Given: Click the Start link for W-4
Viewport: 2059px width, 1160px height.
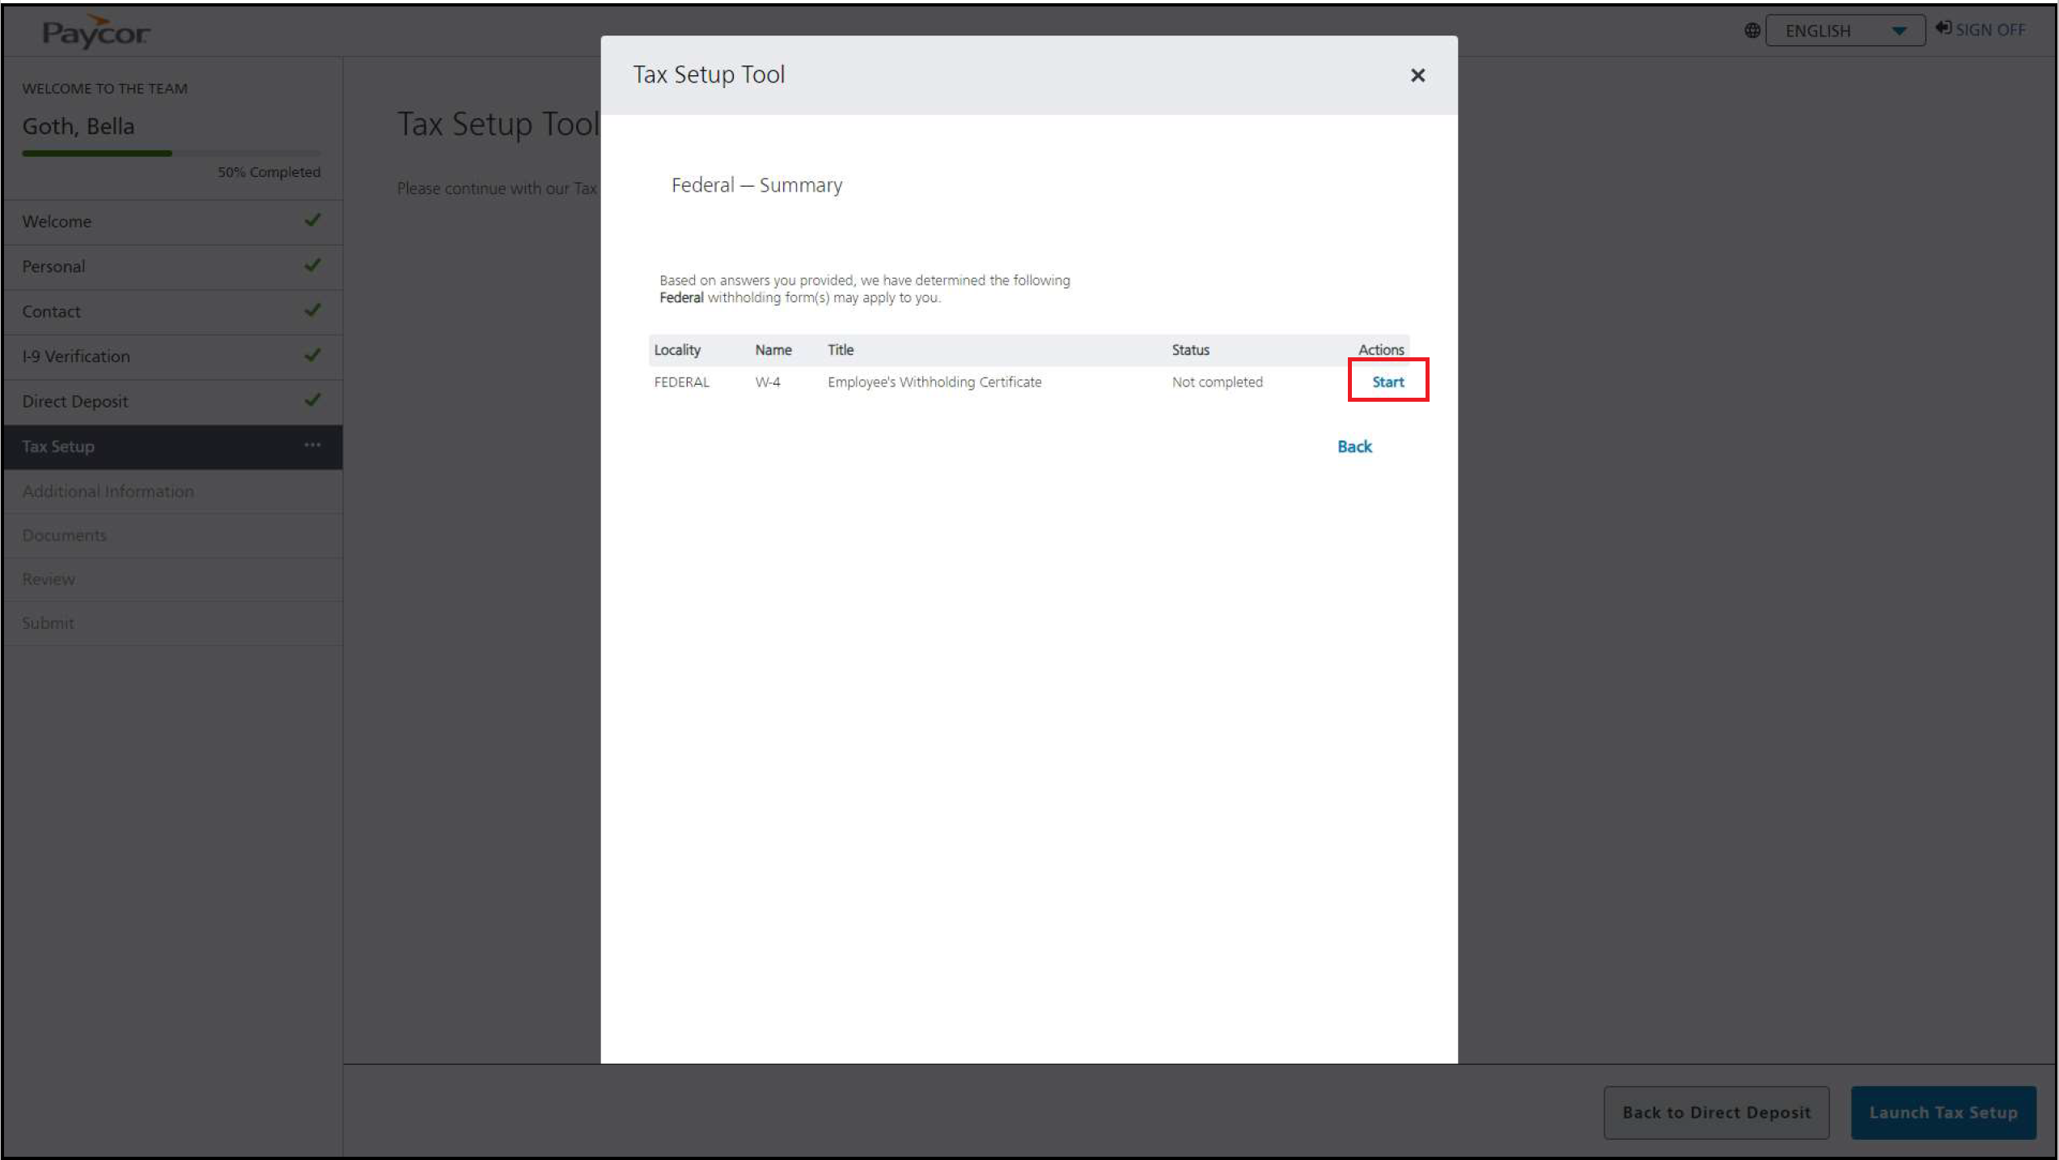Looking at the screenshot, I should pyautogui.click(x=1387, y=382).
